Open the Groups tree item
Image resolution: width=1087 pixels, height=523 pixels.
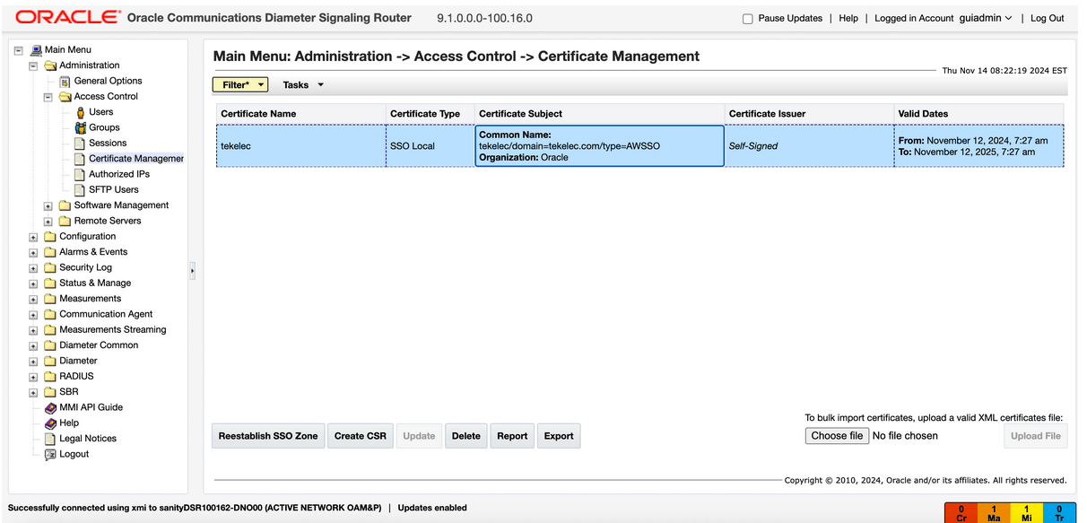[x=104, y=127]
